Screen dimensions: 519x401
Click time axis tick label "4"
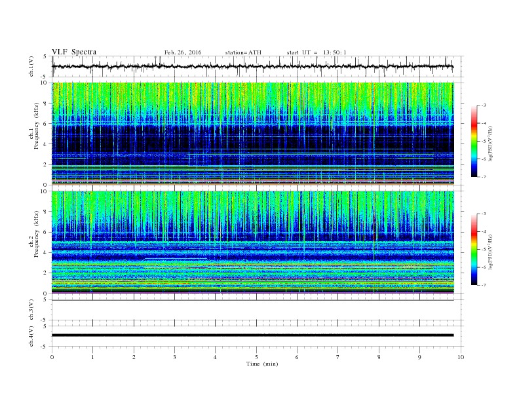[x=215, y=357]
